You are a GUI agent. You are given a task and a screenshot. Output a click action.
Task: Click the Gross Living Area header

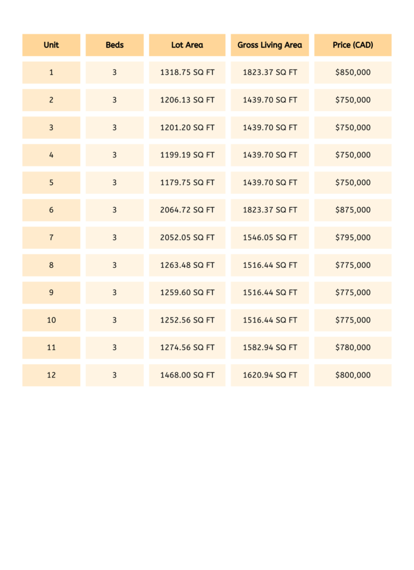click(x=270, y=45)
